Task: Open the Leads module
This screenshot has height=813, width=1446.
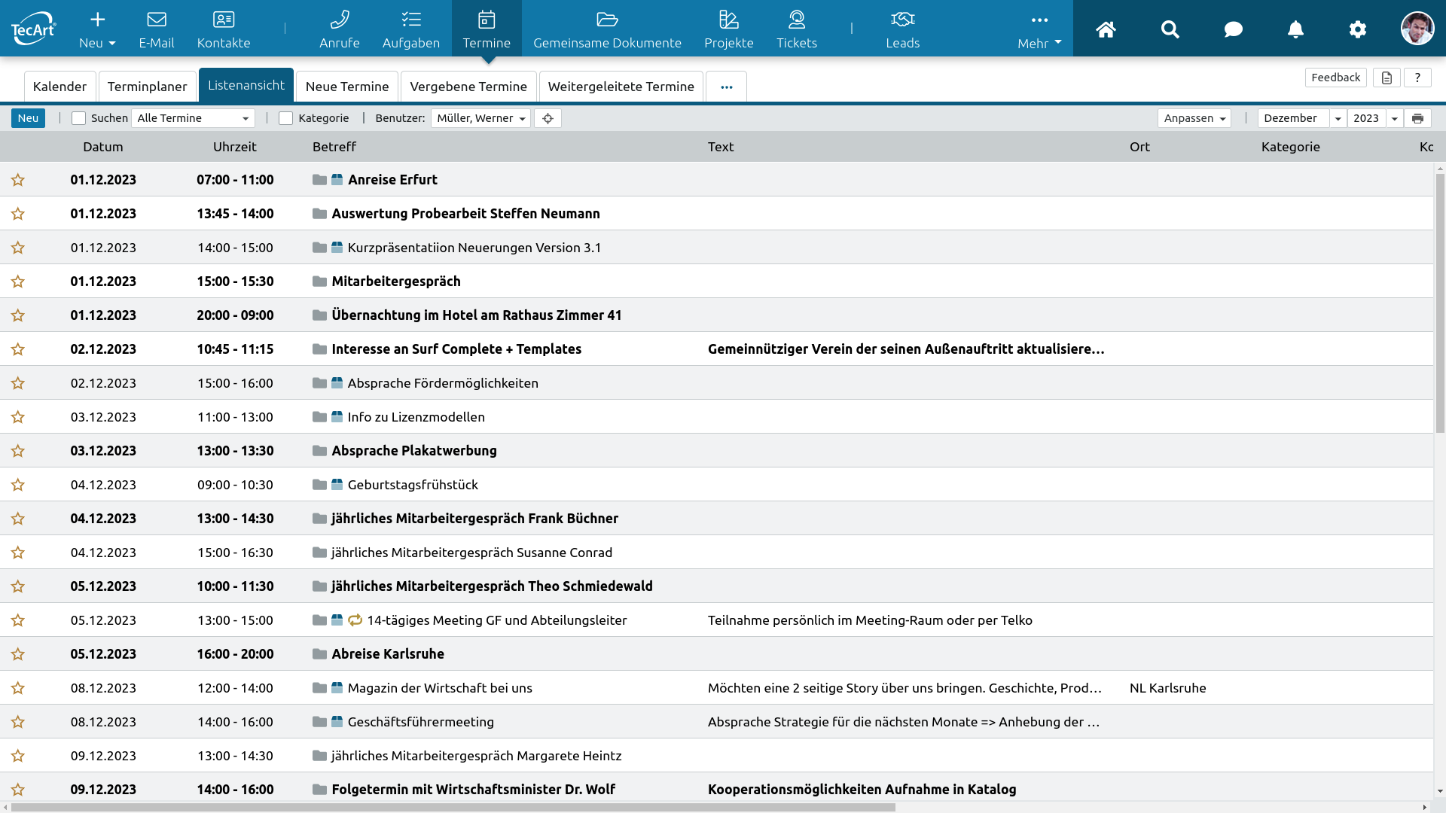Action: 902,29
